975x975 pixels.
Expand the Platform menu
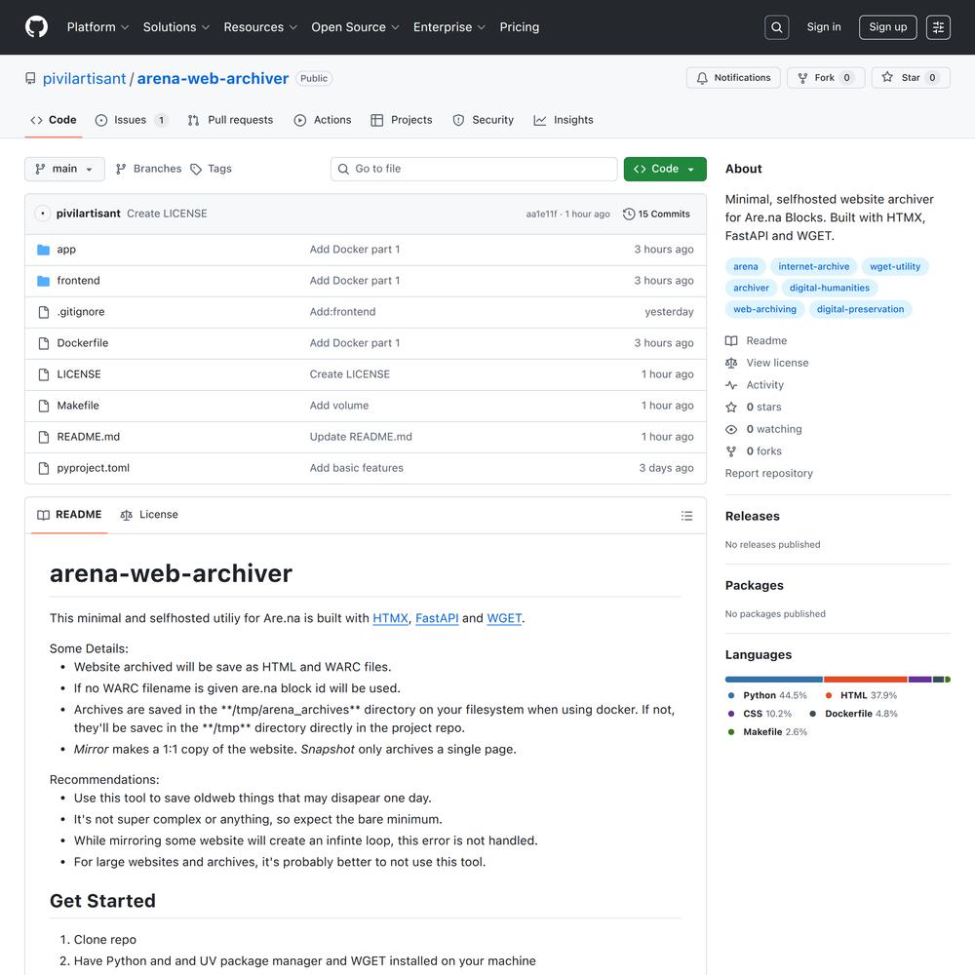[97, 27]
